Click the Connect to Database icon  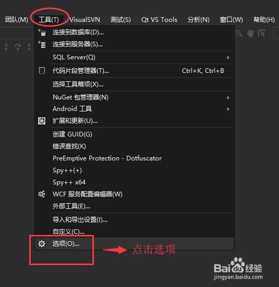tap(42, 33)
